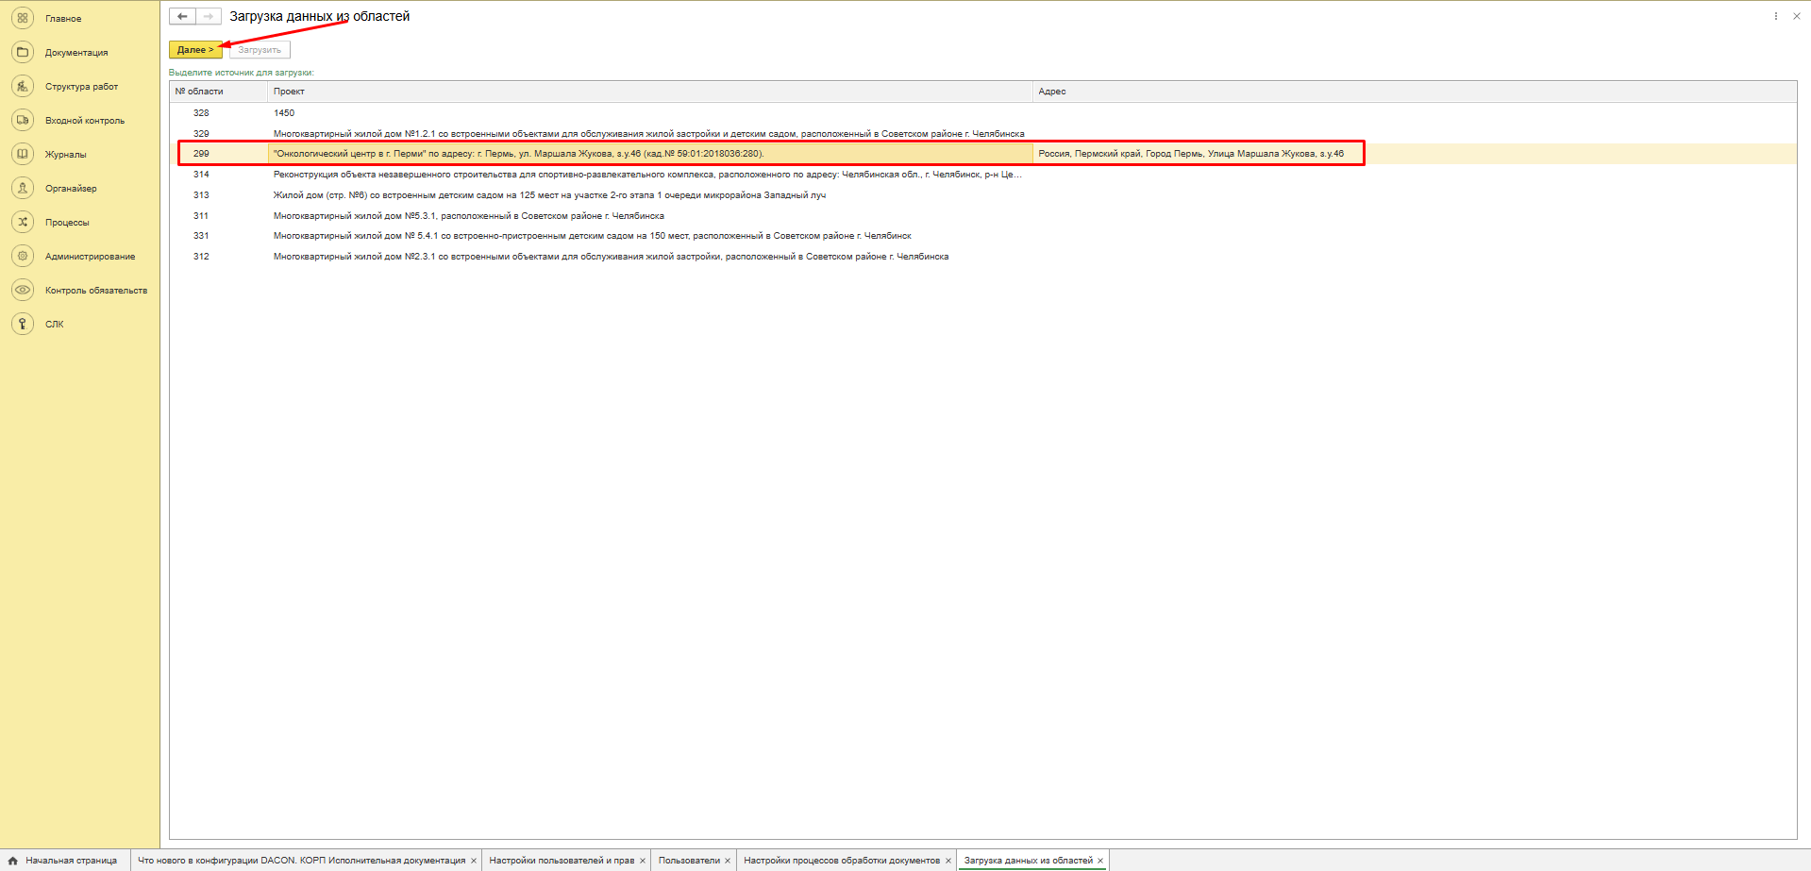
Task: Open the Администрирование gear icon
Action: 23,256
